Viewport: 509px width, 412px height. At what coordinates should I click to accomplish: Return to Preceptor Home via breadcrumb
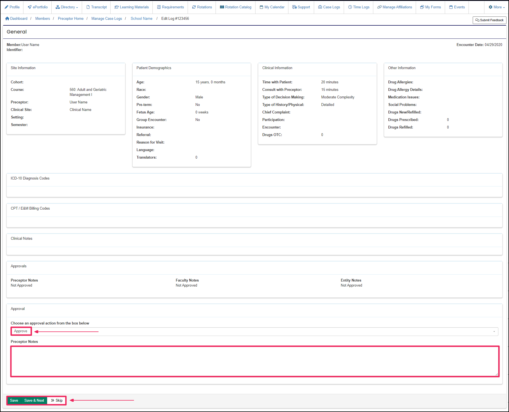click(x=70, y=18)
